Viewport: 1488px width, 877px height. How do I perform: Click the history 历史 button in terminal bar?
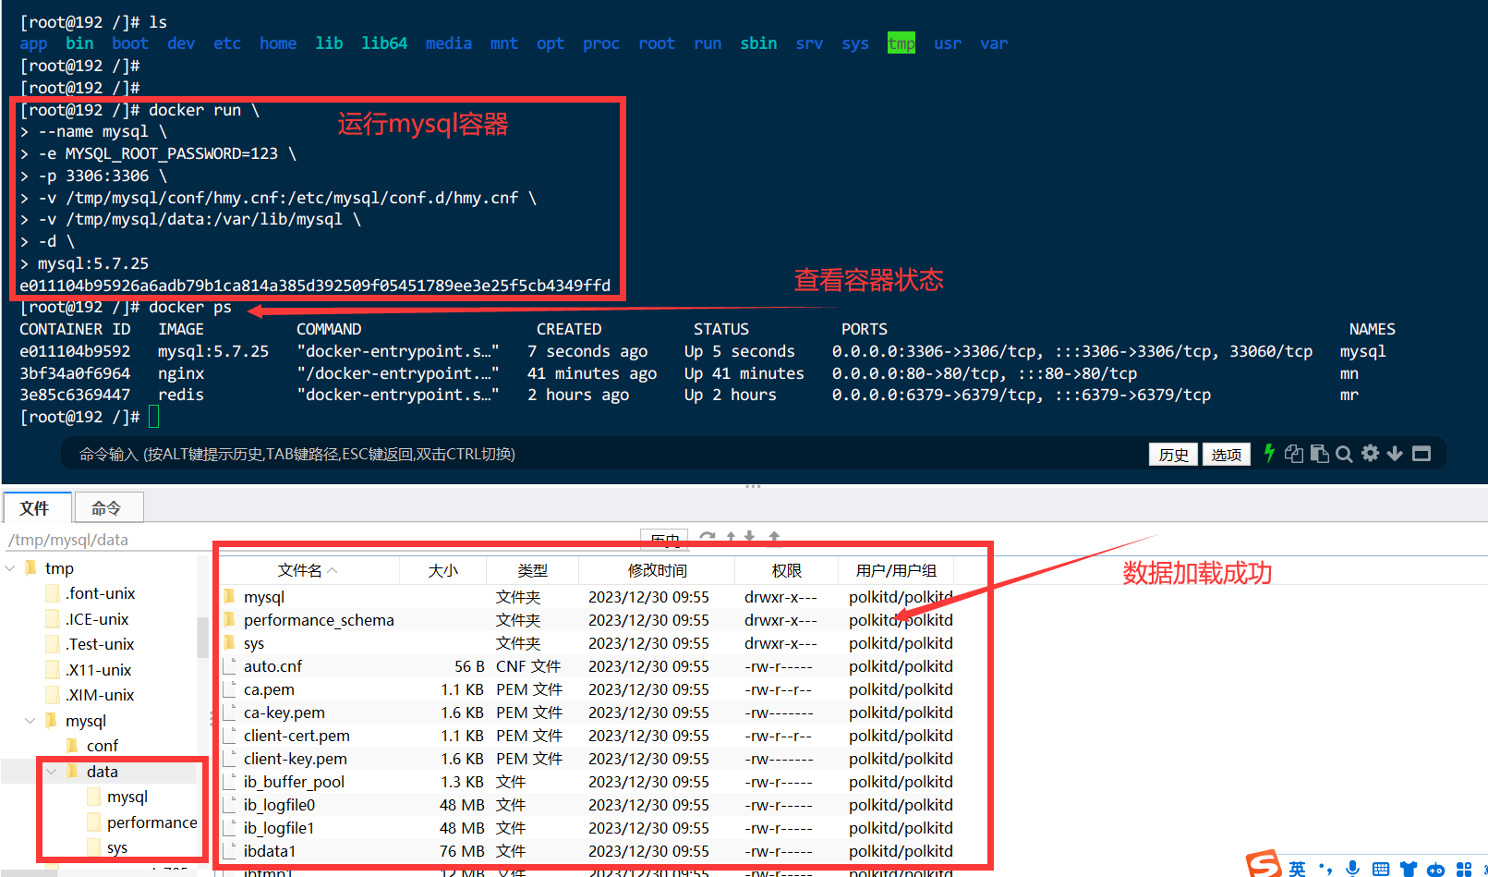1174,455
